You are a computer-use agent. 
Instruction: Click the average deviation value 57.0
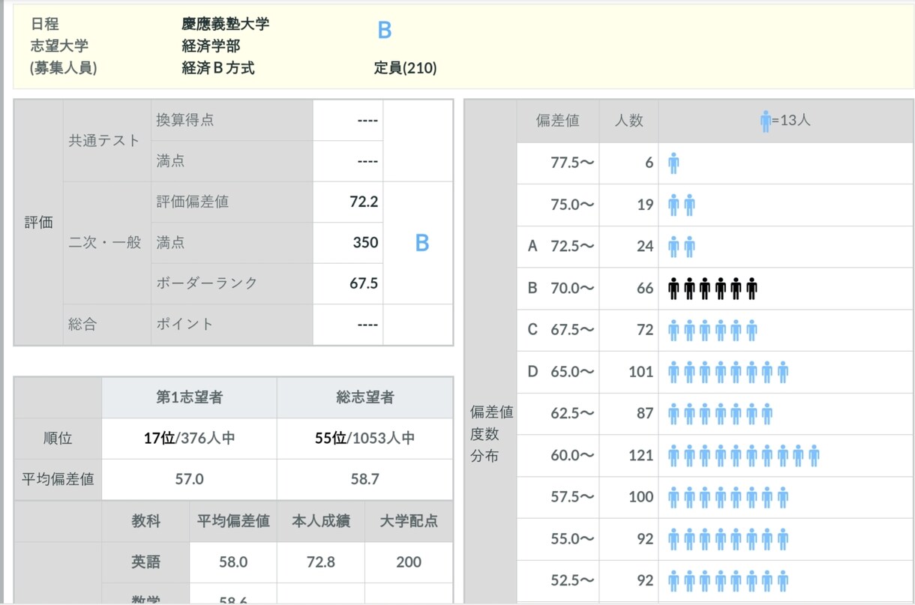[189, 480]
